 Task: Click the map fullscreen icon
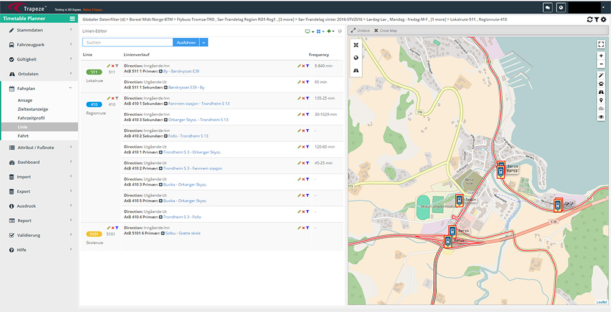coord(601,44)
